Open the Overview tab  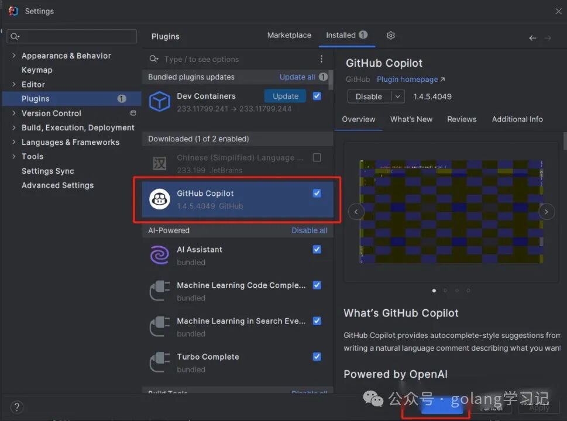358,119
